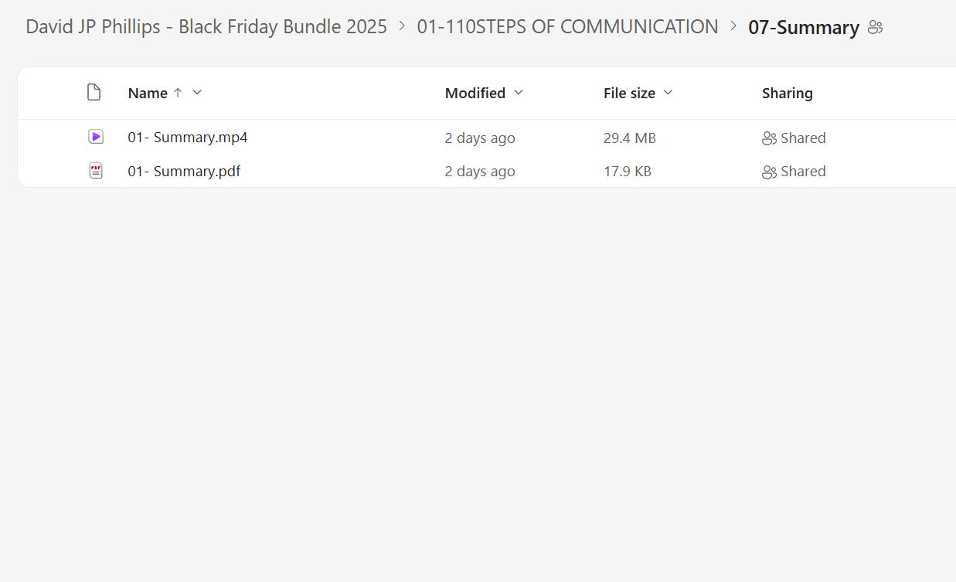The image size is (956, 582).
Task: Click the sharing icon in the Summary.mp4 row
Action: point(769,138)
